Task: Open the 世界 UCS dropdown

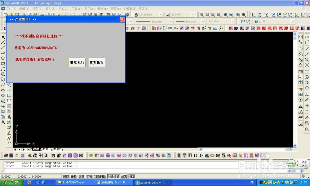Action: (x=293, y=21)
